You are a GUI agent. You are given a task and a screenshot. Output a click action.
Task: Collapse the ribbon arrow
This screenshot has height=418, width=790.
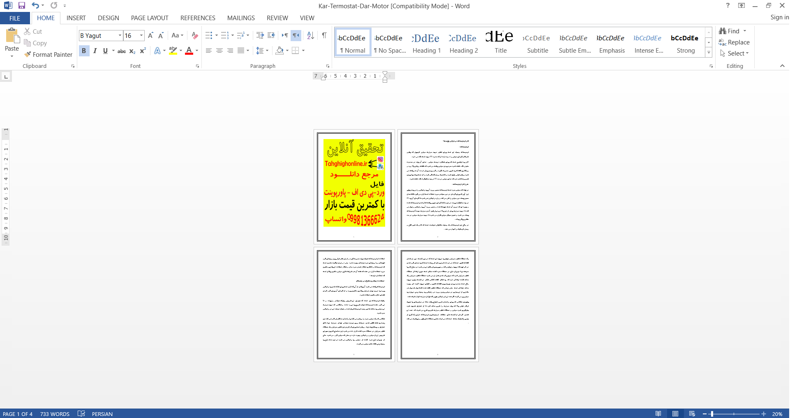(782, 66)
